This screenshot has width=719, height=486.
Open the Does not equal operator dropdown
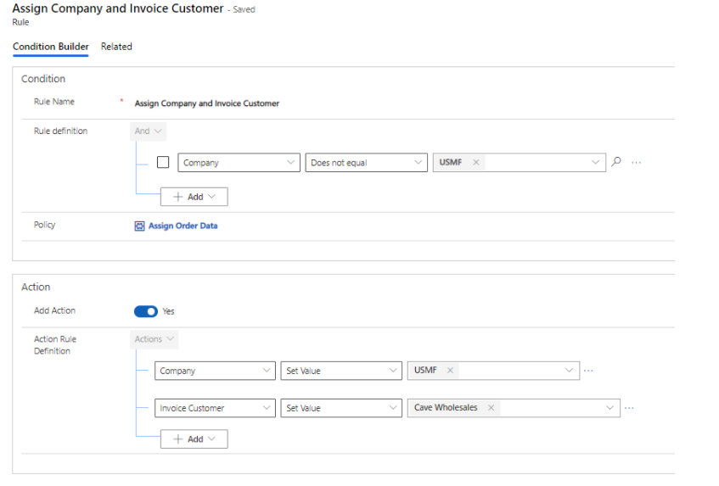coord(367,163)
